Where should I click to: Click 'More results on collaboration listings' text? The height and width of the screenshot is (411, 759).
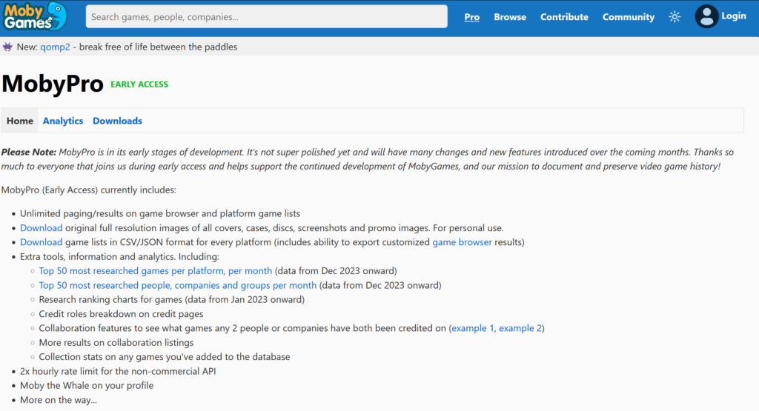click(x=116, y=343)
